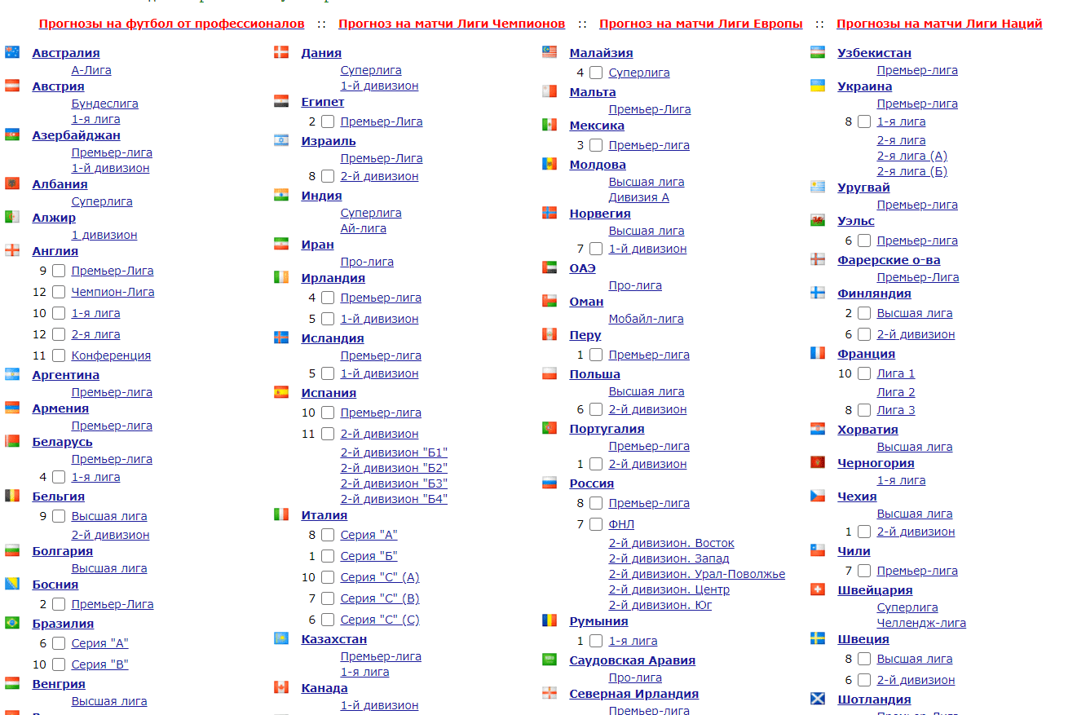Click the Denmark flag icon

(x=281, y=52)
